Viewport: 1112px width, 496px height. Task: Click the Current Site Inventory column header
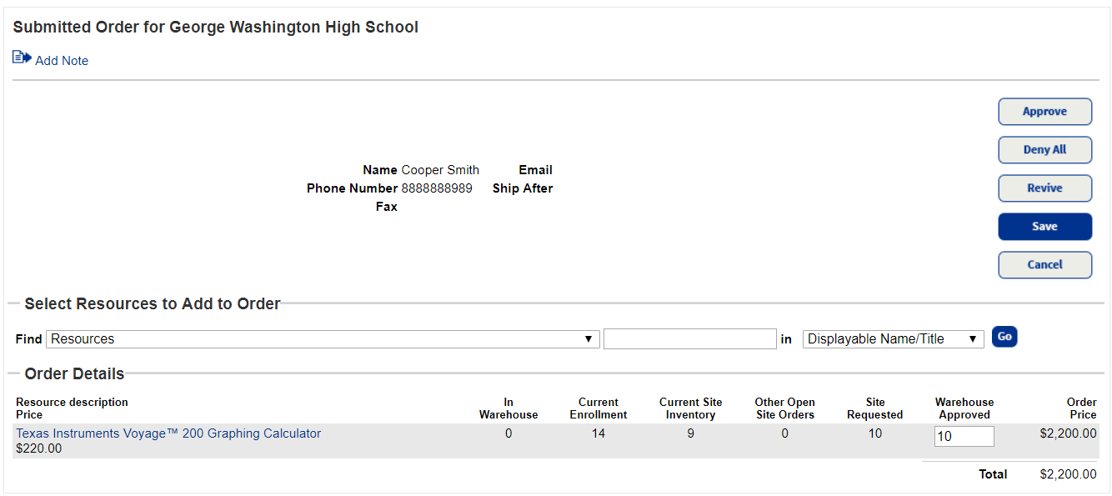(690, 408)
